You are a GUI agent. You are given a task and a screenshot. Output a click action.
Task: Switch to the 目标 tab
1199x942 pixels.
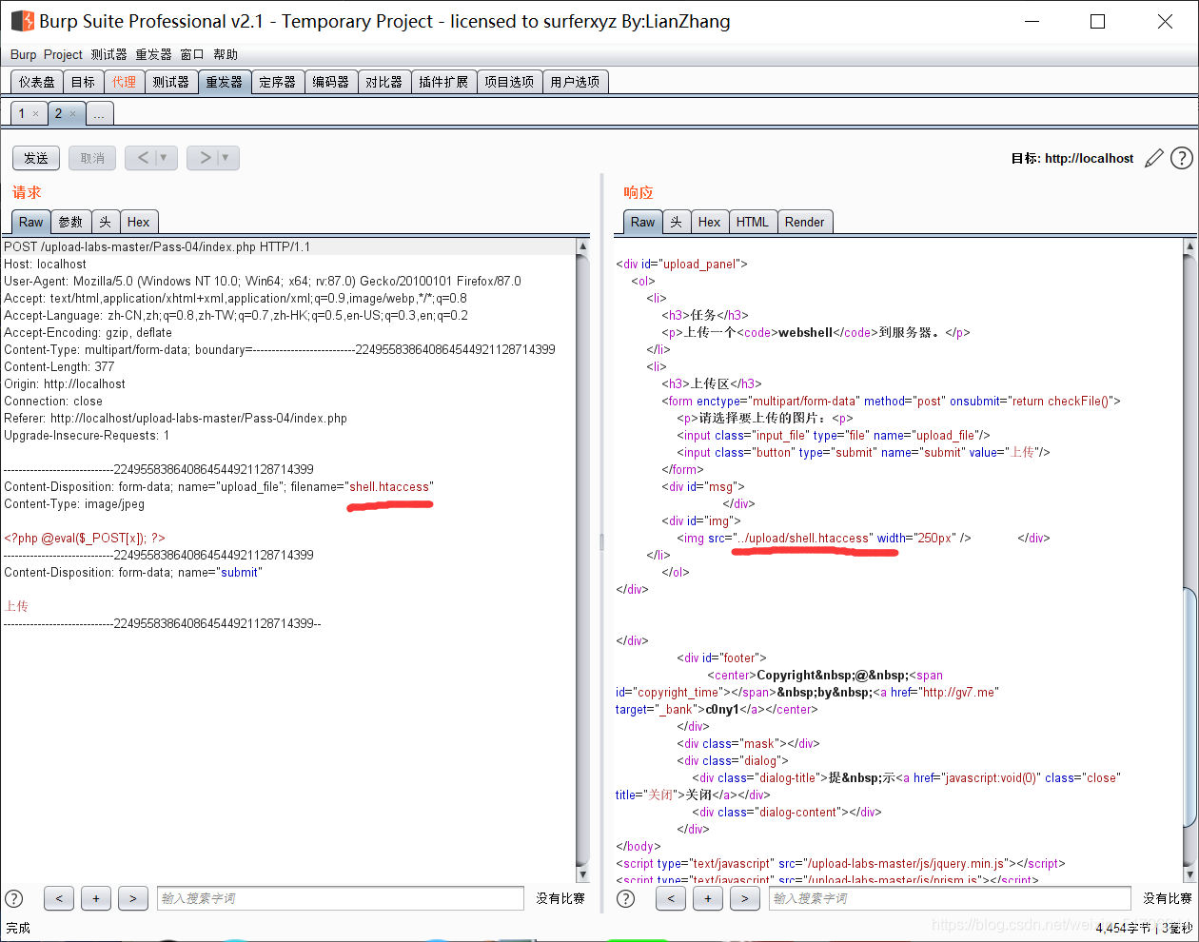pyautogui.click(x=84, y=82)
